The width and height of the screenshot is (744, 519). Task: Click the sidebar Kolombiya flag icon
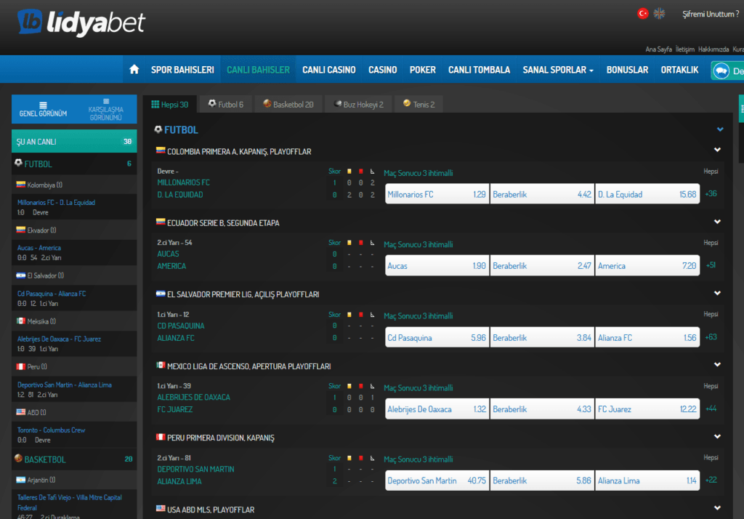[x=21, y=184]
